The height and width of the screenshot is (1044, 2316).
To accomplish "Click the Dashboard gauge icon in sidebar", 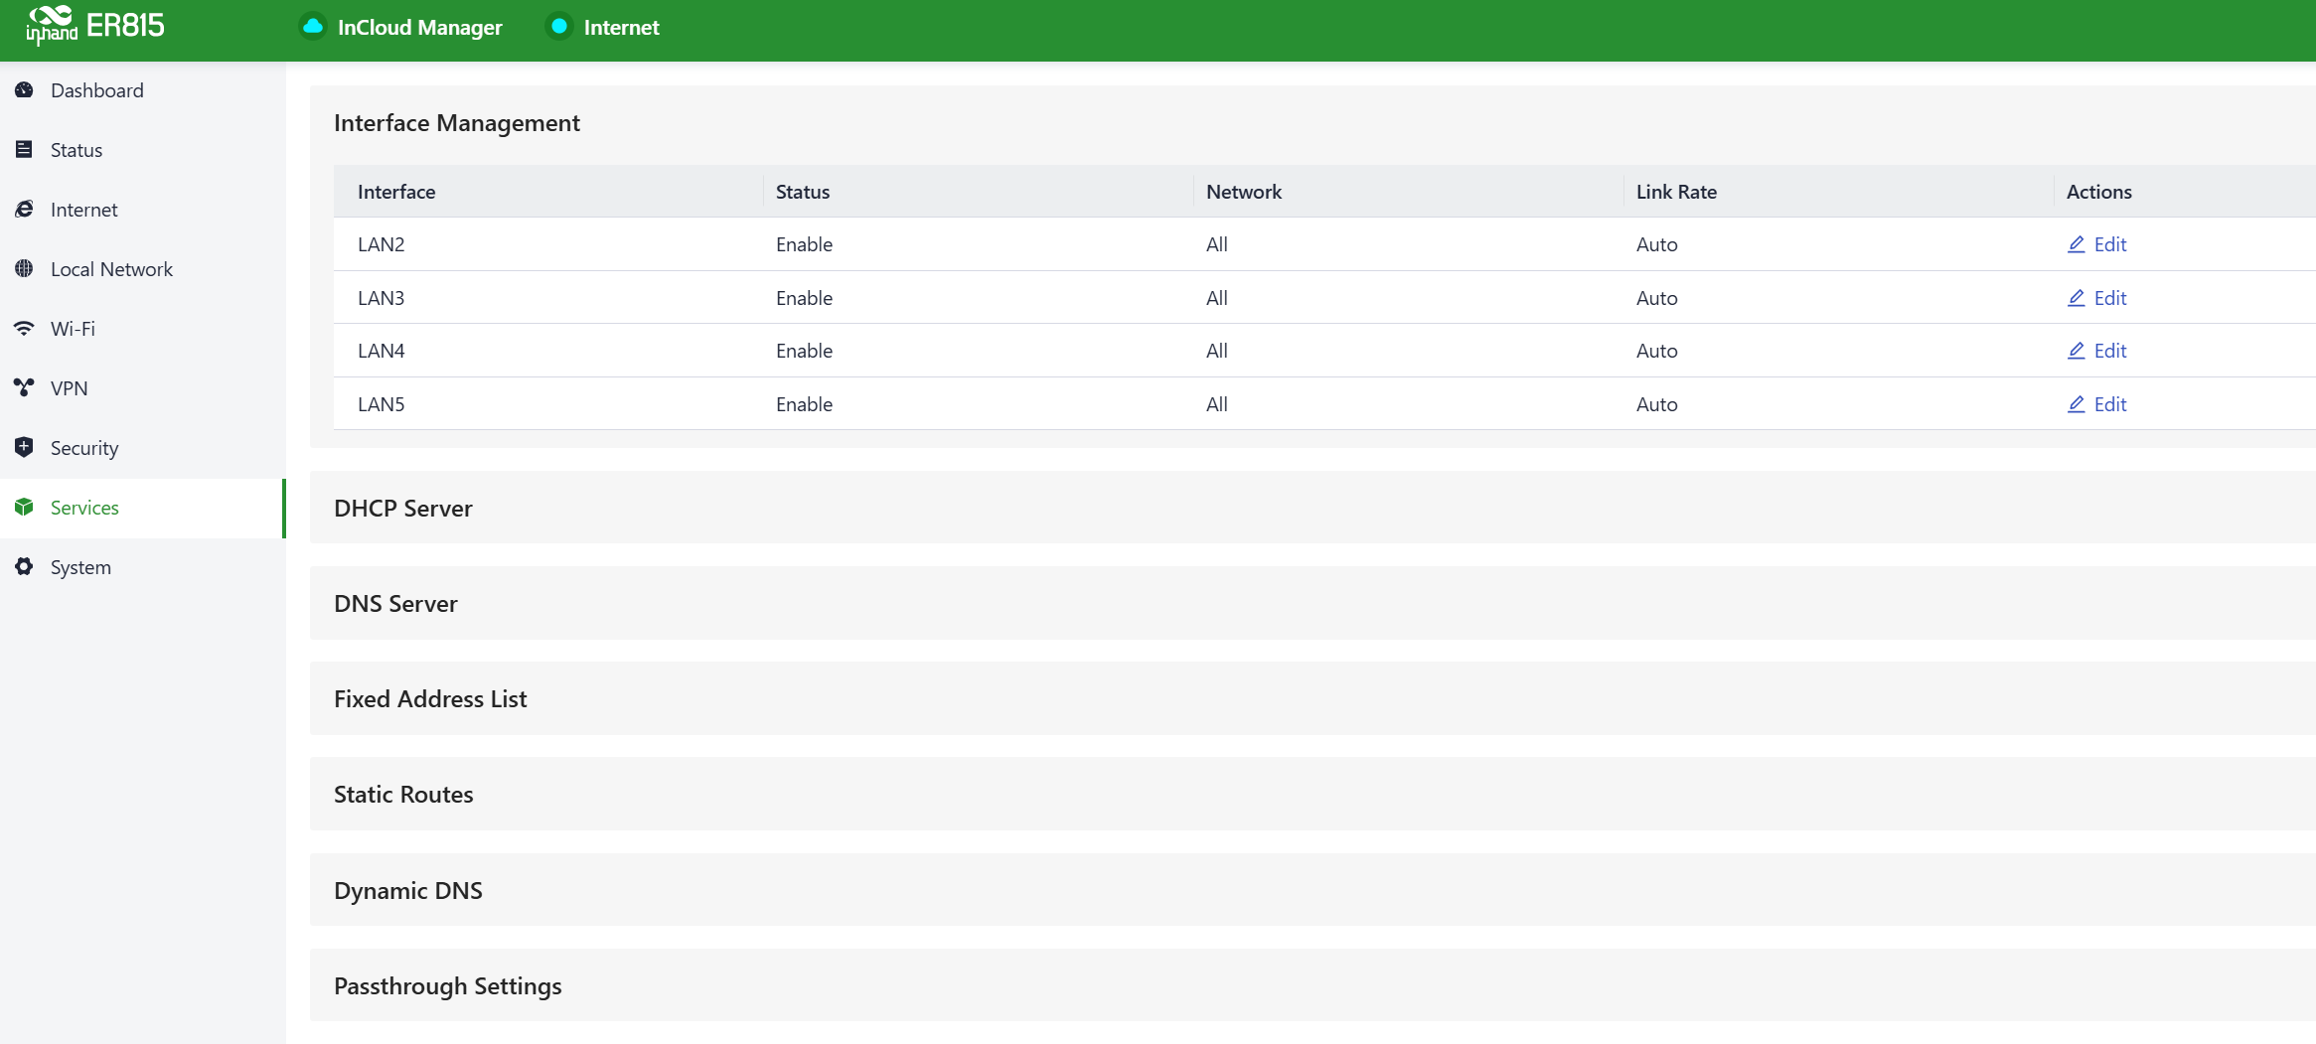I will 24,90.
